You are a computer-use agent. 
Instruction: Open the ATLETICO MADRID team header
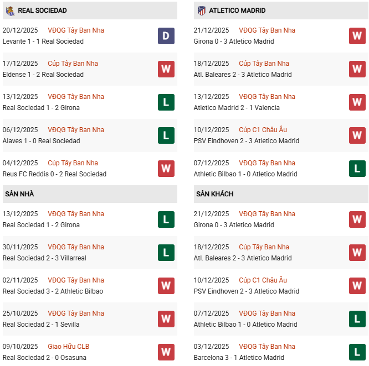[238, 11]
